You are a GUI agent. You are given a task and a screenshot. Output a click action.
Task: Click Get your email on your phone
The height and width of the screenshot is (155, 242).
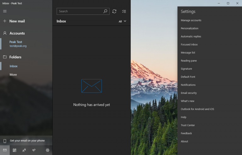click(27, 141)
